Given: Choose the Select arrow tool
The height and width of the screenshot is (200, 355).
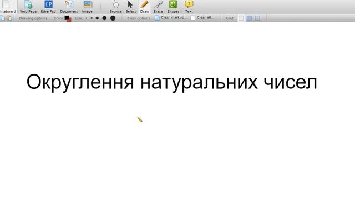Looking at the screenshot, I should (131, 7).
